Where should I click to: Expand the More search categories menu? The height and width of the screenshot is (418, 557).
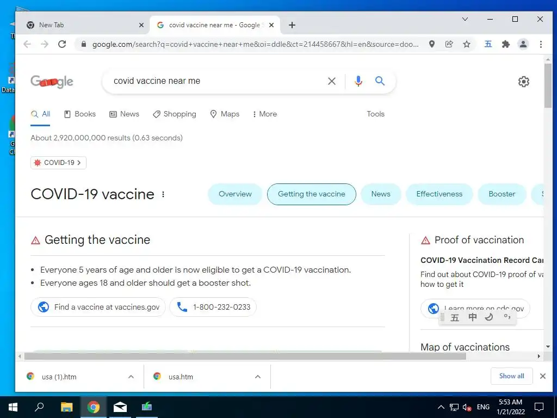click(x=265, y=114)
